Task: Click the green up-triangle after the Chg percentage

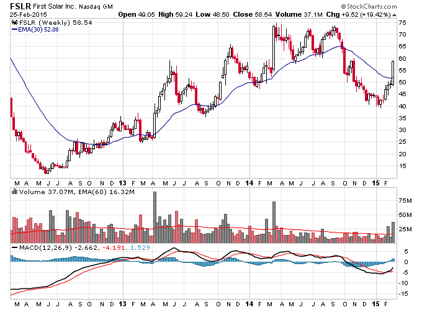Action: click(x=394, y=15)
